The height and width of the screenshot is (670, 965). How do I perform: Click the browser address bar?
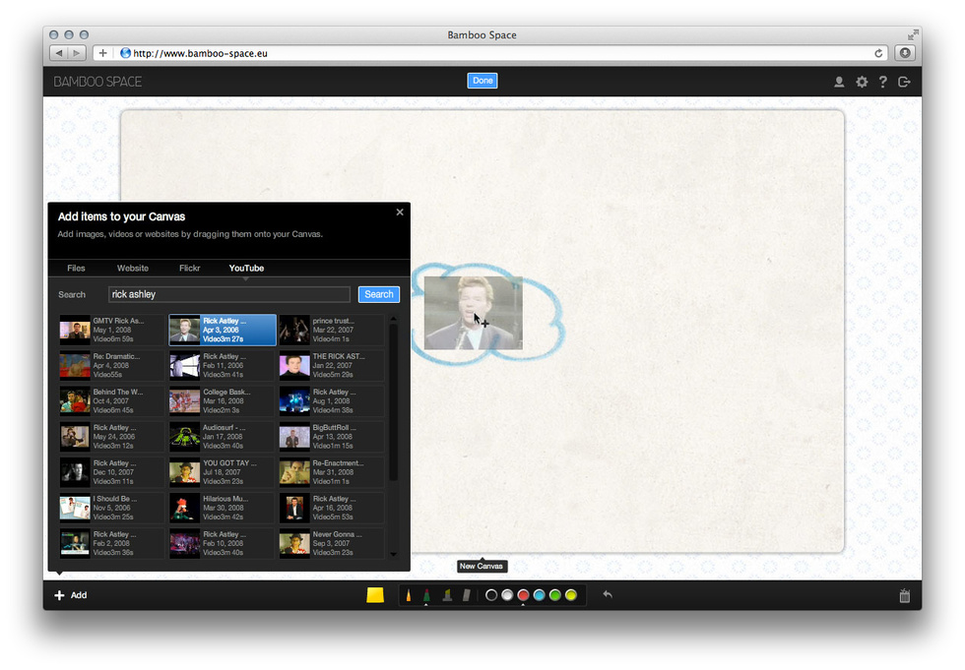tap(492, 53)
